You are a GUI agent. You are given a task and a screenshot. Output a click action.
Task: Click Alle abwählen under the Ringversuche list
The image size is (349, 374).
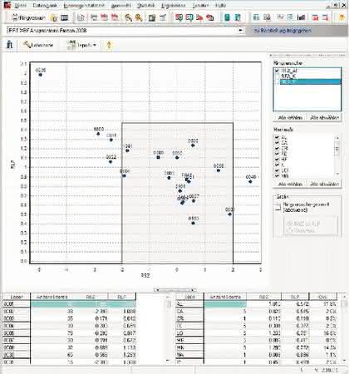325,117
